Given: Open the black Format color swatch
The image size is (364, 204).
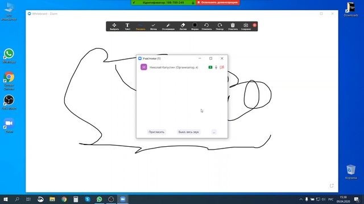Looking at the screenshot, I should point(195,27).
